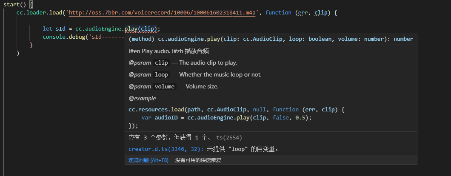
Task: Click the 速览问题 (Alt+F8) action
Action: click(148, 160)
